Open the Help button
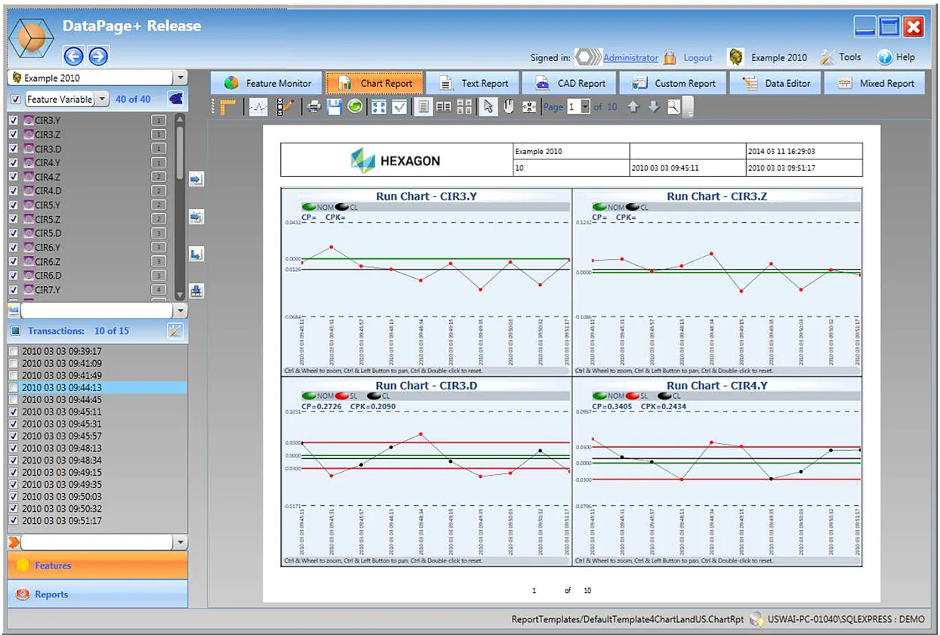Image resolution: width=940 pixels, height=635 pixels. [x=896, y=57]
